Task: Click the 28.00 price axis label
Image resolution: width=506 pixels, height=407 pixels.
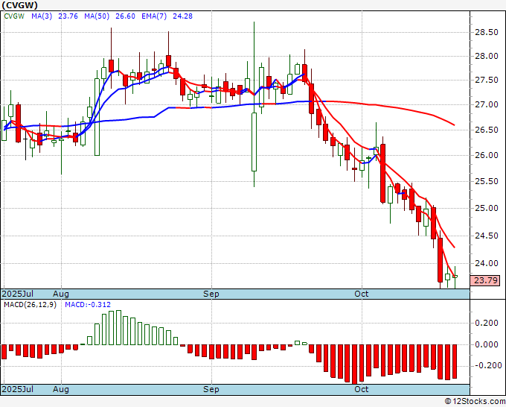Action: point(487,56)
